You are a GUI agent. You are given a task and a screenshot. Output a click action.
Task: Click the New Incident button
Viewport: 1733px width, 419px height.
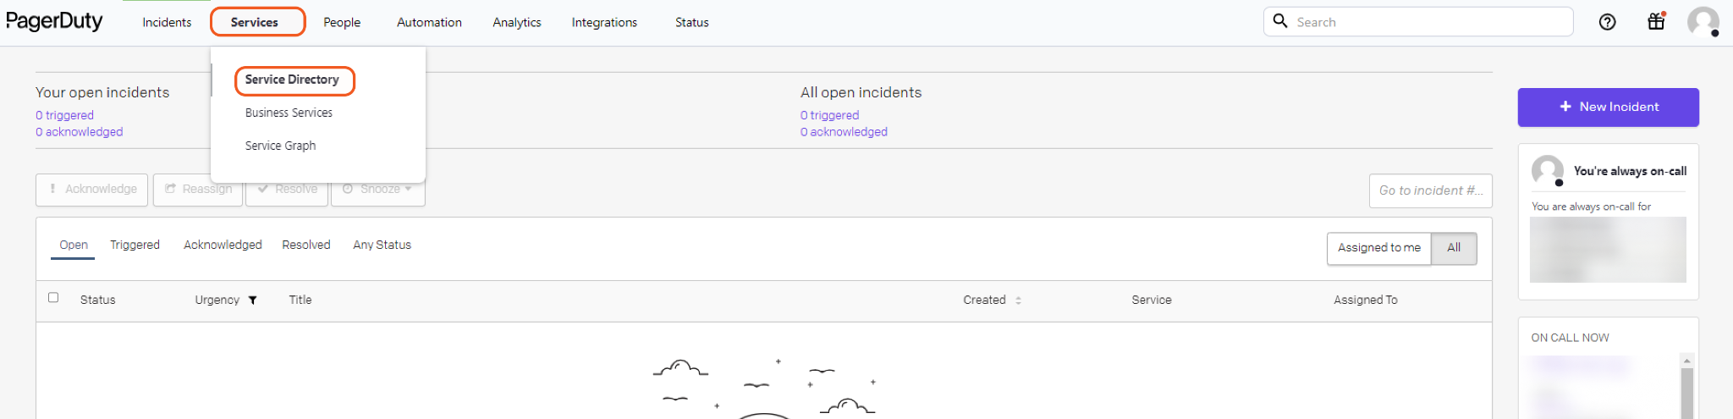(1608, 108)
